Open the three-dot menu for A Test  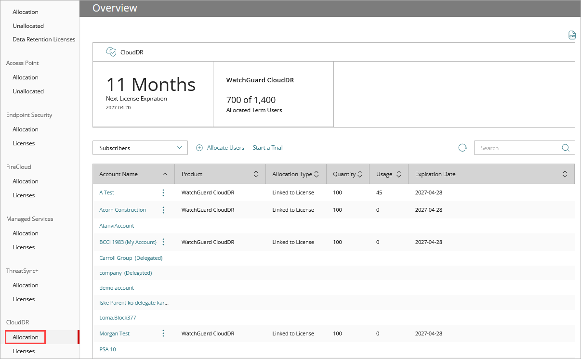pos(163,192)
